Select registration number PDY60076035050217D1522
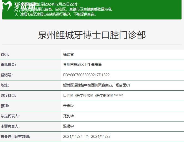Viewport: 184px width, 142px height. [x=86, y=75]
